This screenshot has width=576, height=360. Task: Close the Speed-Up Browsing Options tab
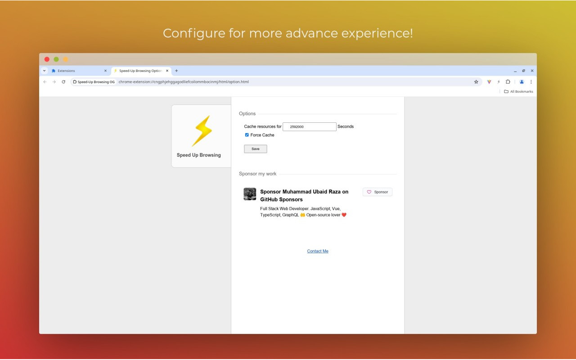click(x=167, y=71)
